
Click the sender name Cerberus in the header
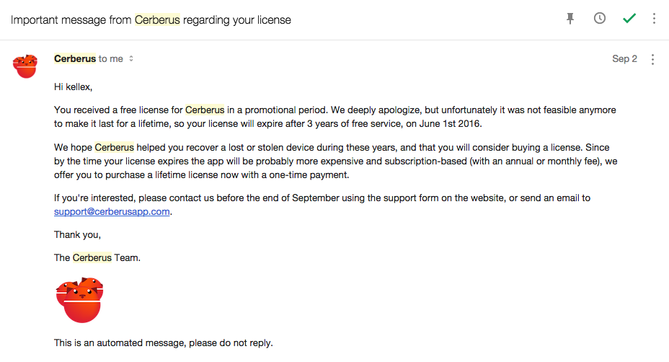click(x=75, y=59)
